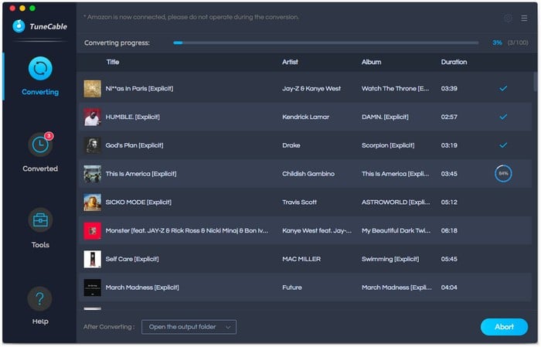Image resolution: width=541 pixels, height=347 pixels.
Task: Click the Artist column header
Action: [x=290, y=62]
